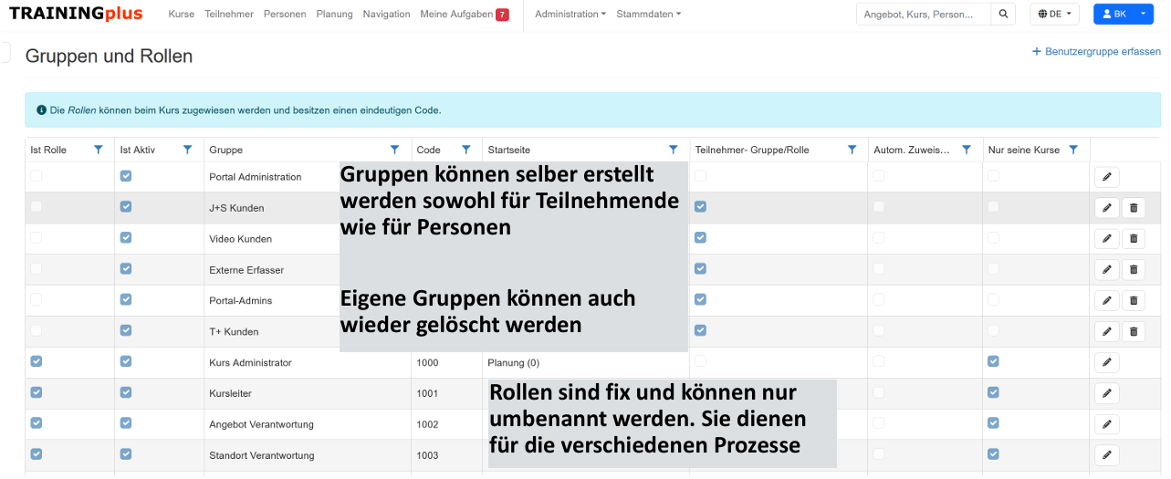The width and height of the screenshot is (1171, 479).
Task: Open the Stammdaten dropdown menu
Action: 649,15
